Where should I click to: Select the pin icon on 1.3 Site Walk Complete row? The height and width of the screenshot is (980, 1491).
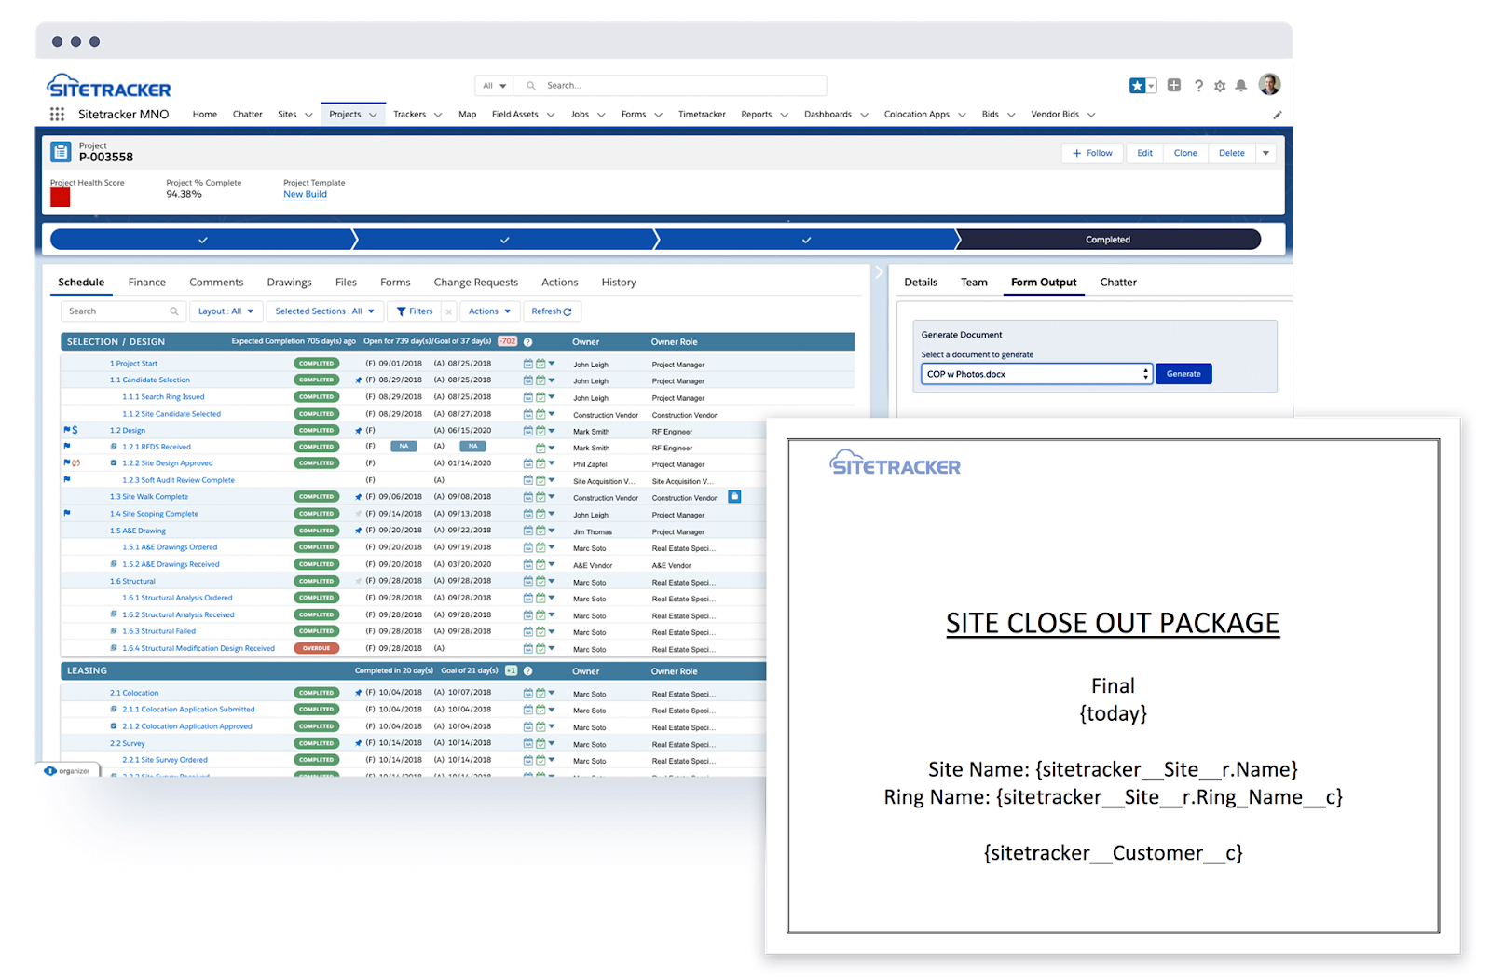(x=359, y=497)
